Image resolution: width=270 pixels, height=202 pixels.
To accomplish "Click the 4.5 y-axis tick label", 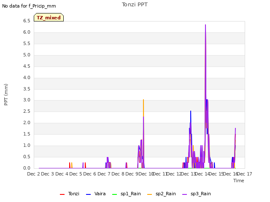I will [27, 66].
